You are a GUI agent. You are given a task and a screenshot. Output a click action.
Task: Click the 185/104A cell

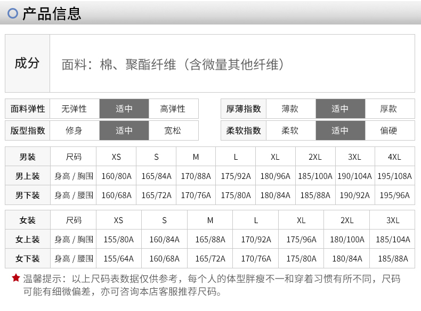[x=393, y=239]
